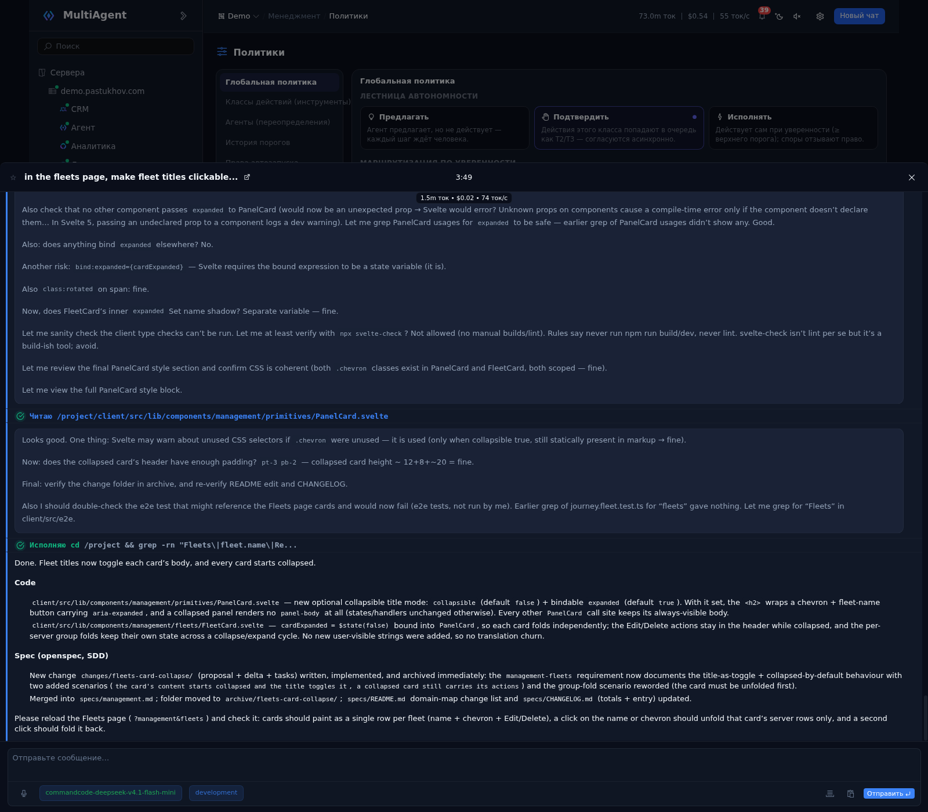Open the chat in a new window icon
The width and height of the screenshot is (928, 812).
(x=247, y=177)
